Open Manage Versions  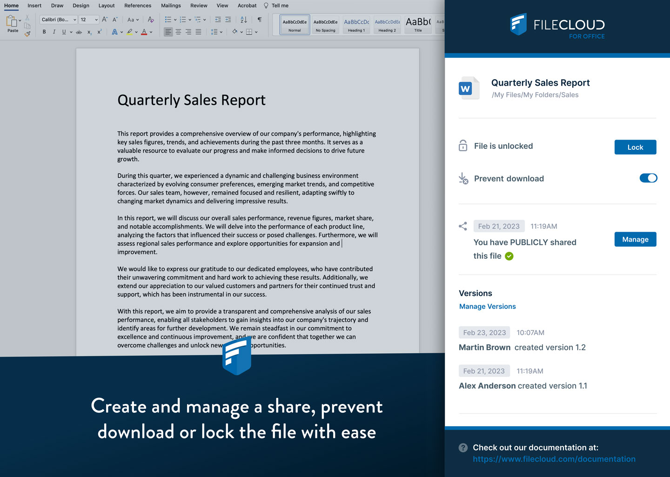[x=487, y=306]
